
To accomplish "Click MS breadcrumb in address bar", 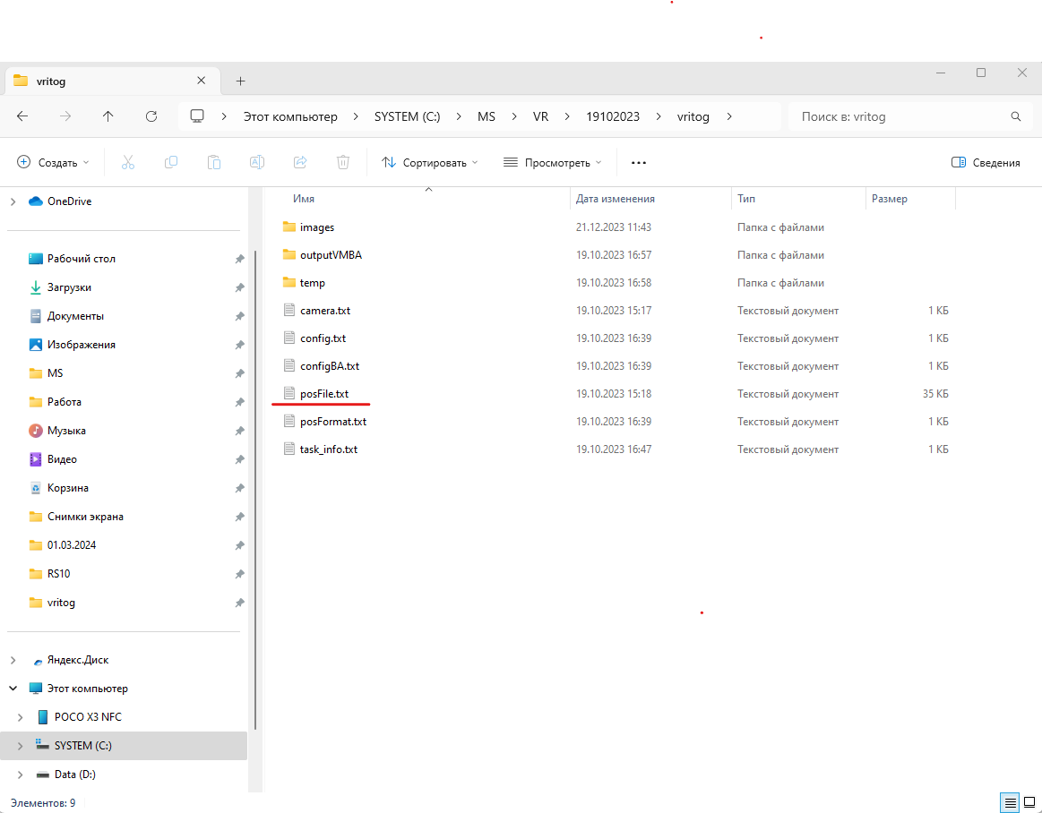I will 487,116.
